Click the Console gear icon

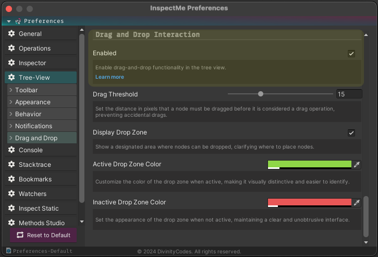(11, 150)
